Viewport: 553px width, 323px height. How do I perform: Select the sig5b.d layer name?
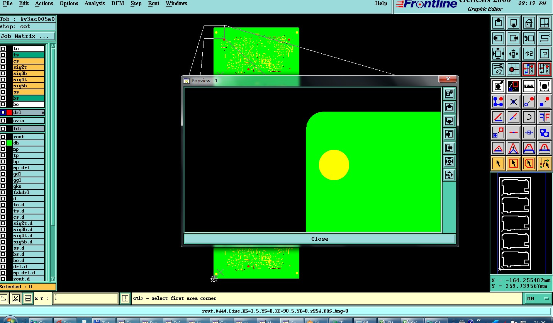click(x=29, y=242)
